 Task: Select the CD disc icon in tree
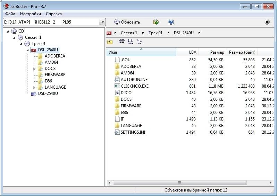click(x=14, y=31)
